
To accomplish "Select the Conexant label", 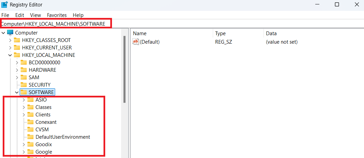I will [x=46, y=122].
